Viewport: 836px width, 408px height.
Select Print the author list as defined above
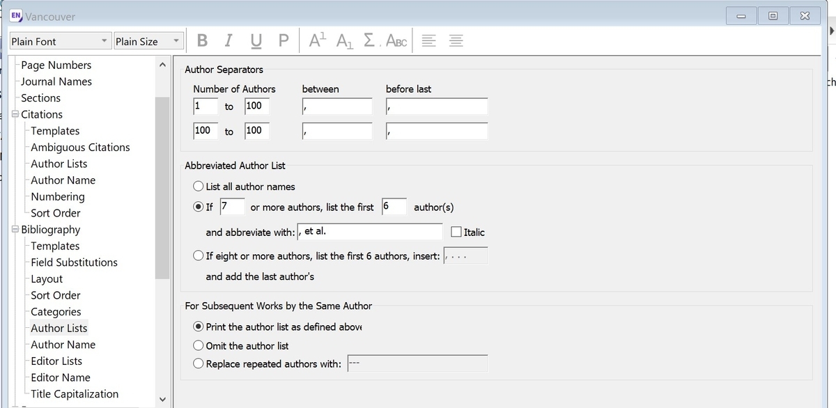pyautogui.click(x=199, y=327)
